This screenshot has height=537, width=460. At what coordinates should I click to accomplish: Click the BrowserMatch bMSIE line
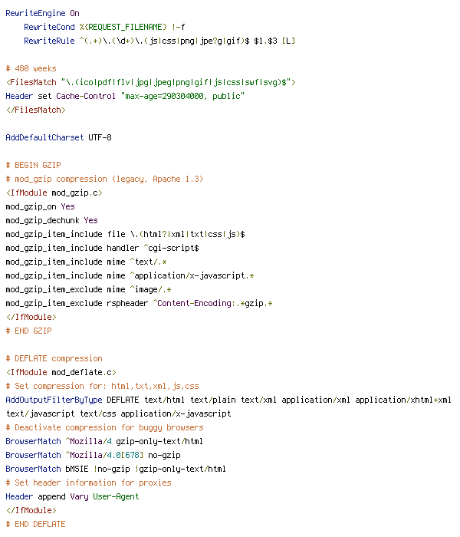pos(116,469)
